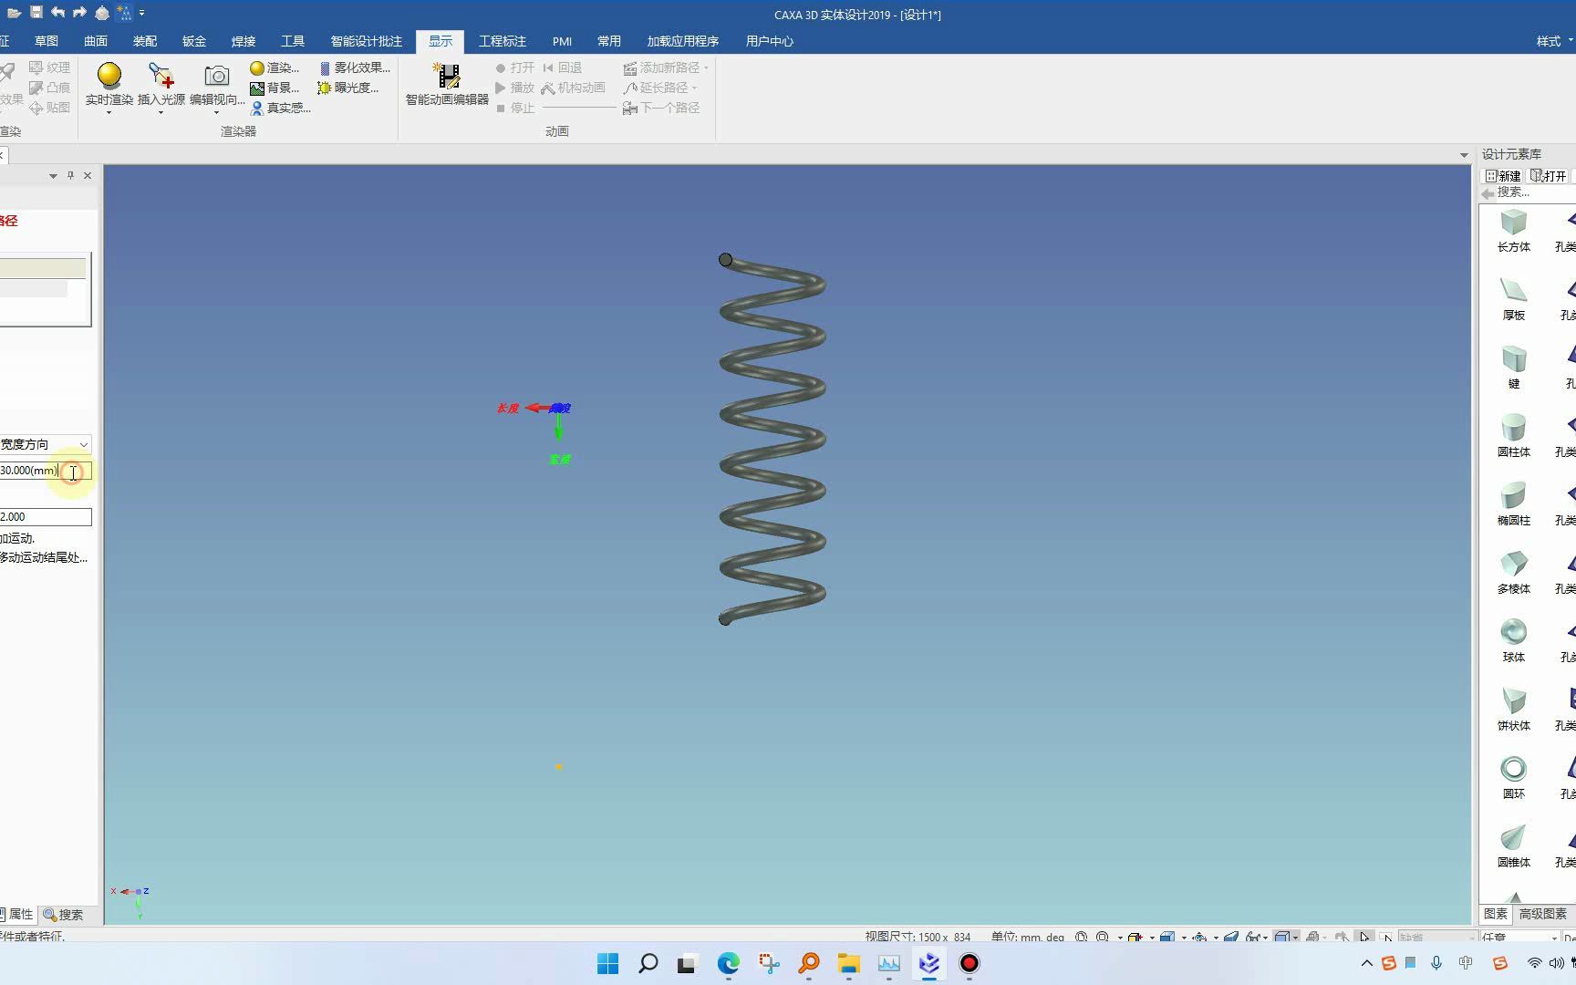Click the Redo arrow in quick access toolbar

pos(79,12)
